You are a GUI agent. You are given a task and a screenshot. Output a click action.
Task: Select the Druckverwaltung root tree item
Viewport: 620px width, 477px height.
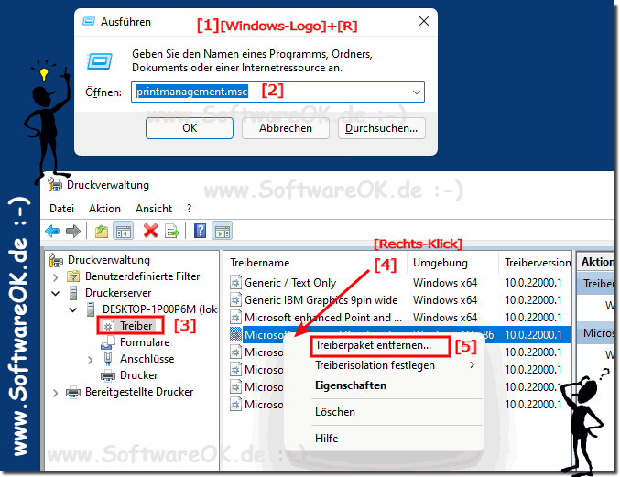(x=109, y=260)
